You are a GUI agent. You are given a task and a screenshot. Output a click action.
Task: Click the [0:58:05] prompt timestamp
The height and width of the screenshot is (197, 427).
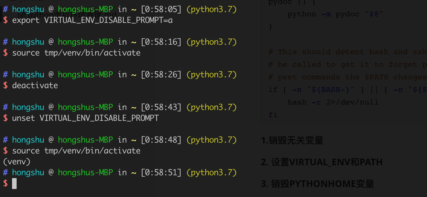click(x=161, y=9)
